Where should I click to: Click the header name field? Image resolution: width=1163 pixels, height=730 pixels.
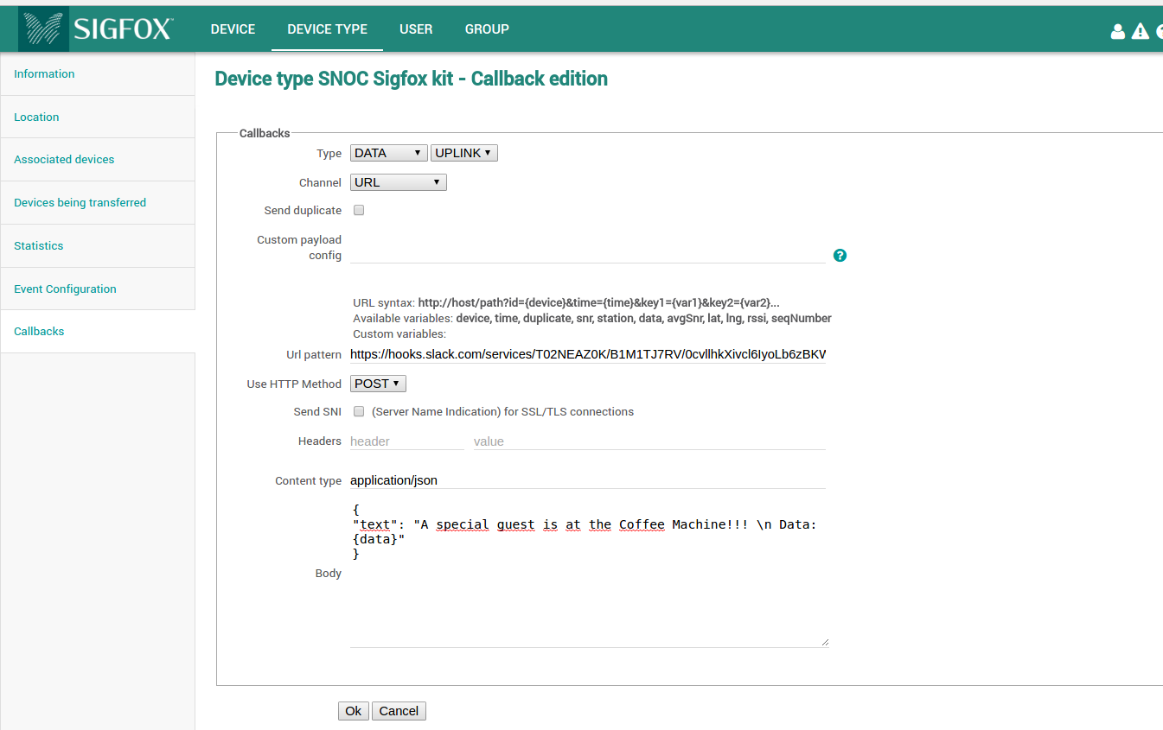coord(407,441)
